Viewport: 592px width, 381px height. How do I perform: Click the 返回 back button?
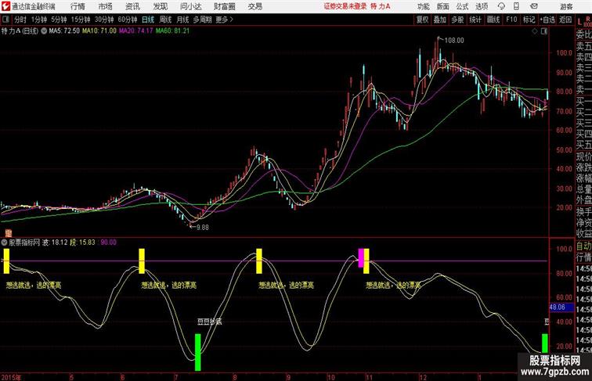[565, 20]
